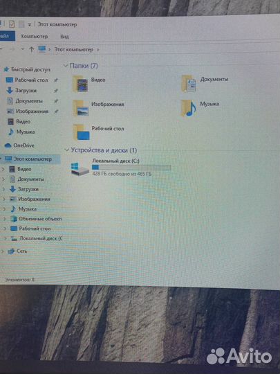Expand Видео under Этот компьютер tree

tap(3, 169)
